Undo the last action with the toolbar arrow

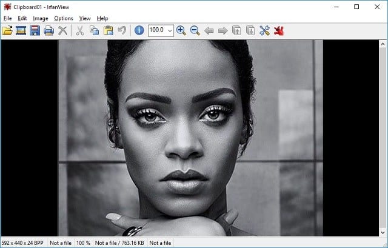point(122,30)
